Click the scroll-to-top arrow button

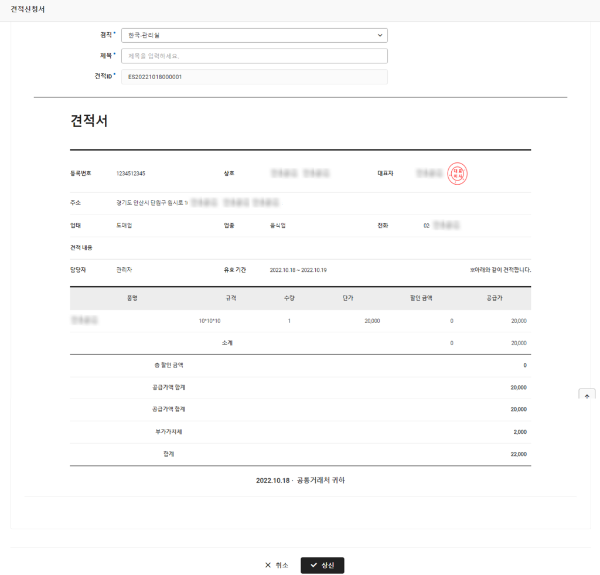point(587,396)
